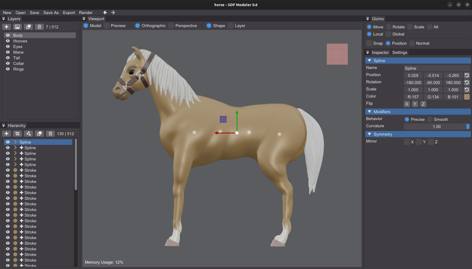The image size is (472, 269).
Task: Delete the layer with the trash icon
Action: point(39,27)
